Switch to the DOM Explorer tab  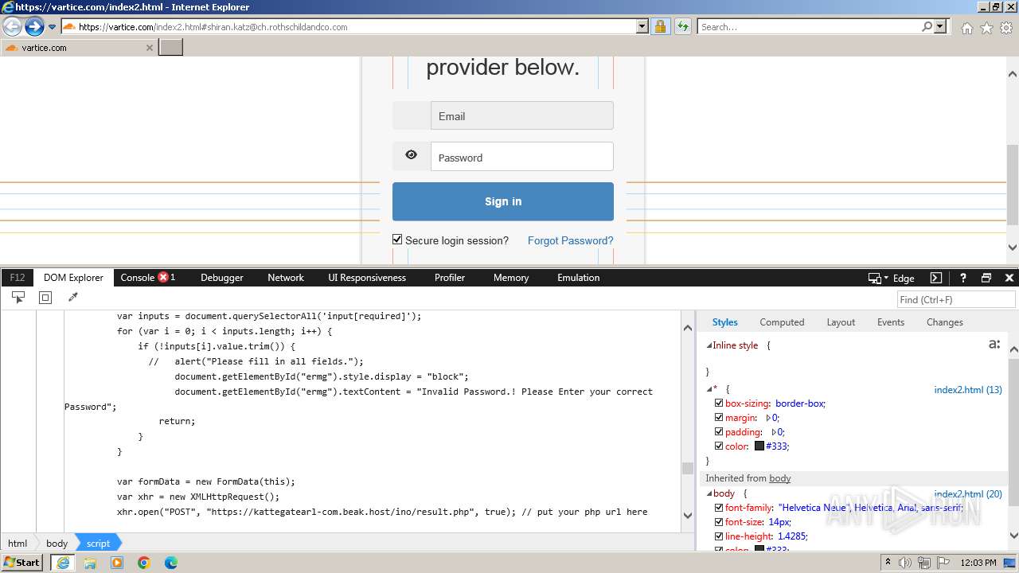click(73, 278)
